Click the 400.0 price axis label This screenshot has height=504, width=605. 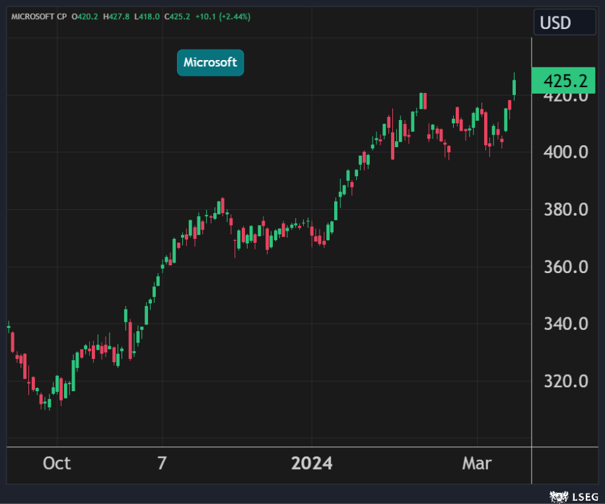[565, 152]
